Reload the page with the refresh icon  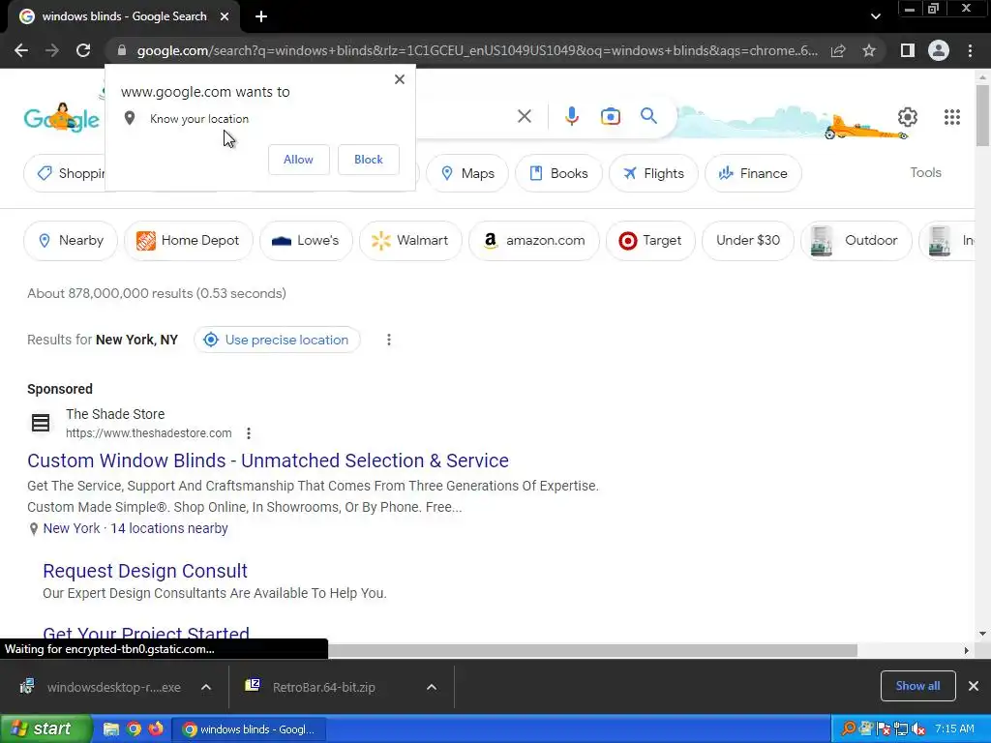click(x=83, y=50)
